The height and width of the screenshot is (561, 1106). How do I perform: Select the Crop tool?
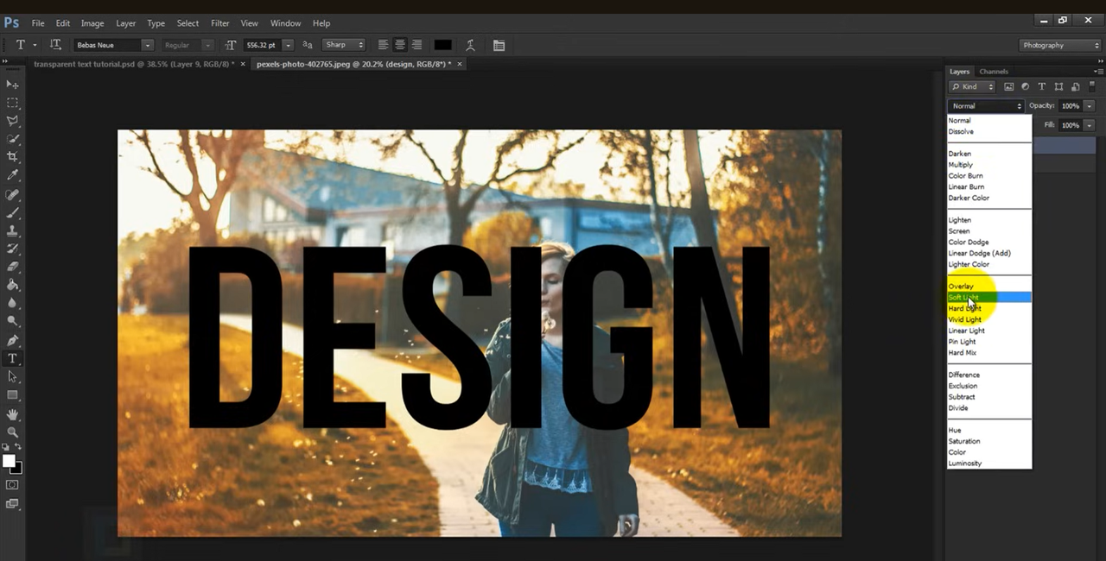point(12,157)
